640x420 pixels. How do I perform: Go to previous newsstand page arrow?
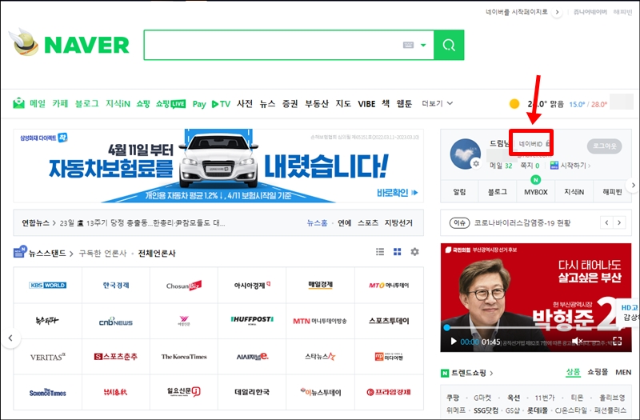pyautogui.click(x=11, y=338)
